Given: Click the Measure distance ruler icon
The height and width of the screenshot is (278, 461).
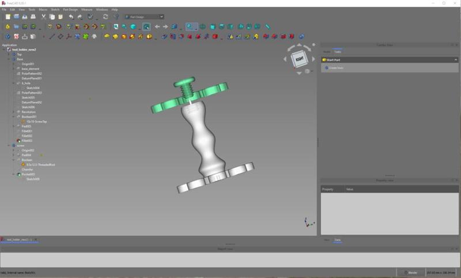Looking at the screenshot, I should (x=267, y=26).
